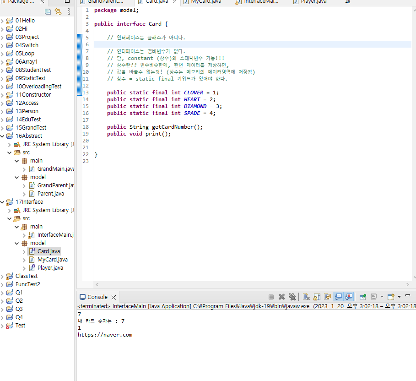Click the 13Person project folder icon
The height and width of the screenshot is (381, 416).
coord(10,111)
